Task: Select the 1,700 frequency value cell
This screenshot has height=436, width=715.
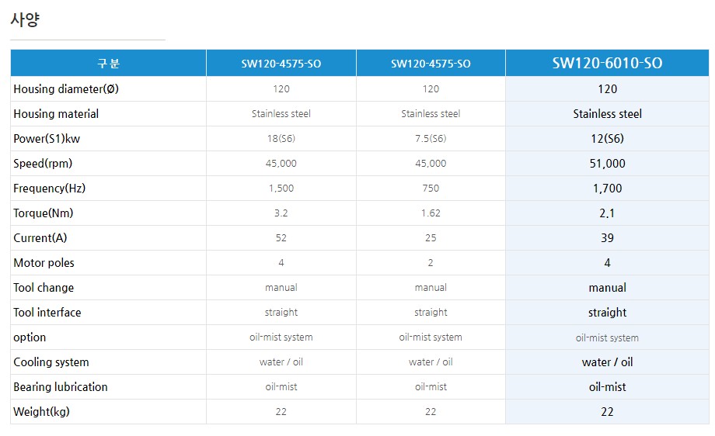Action: coord(607,189)
